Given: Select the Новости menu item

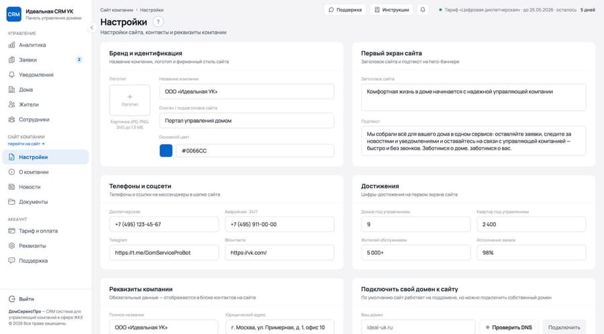Looking at the screenshot, I should point(46,187).
